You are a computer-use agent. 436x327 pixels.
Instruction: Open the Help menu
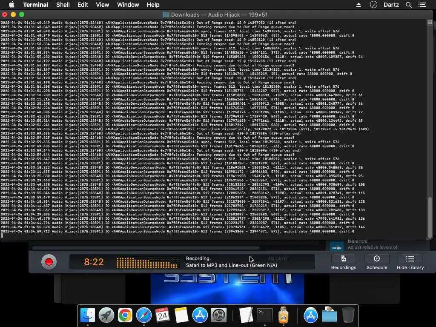point(153,5)
